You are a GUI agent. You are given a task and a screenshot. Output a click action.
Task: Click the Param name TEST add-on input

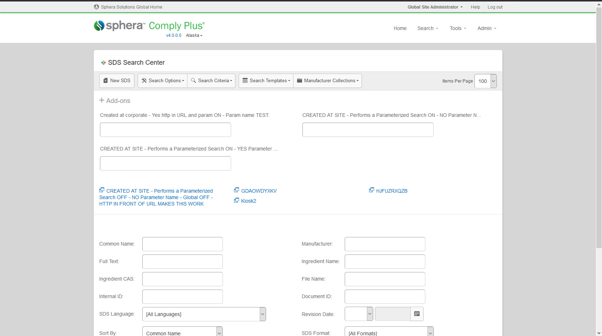coord(166,130)
